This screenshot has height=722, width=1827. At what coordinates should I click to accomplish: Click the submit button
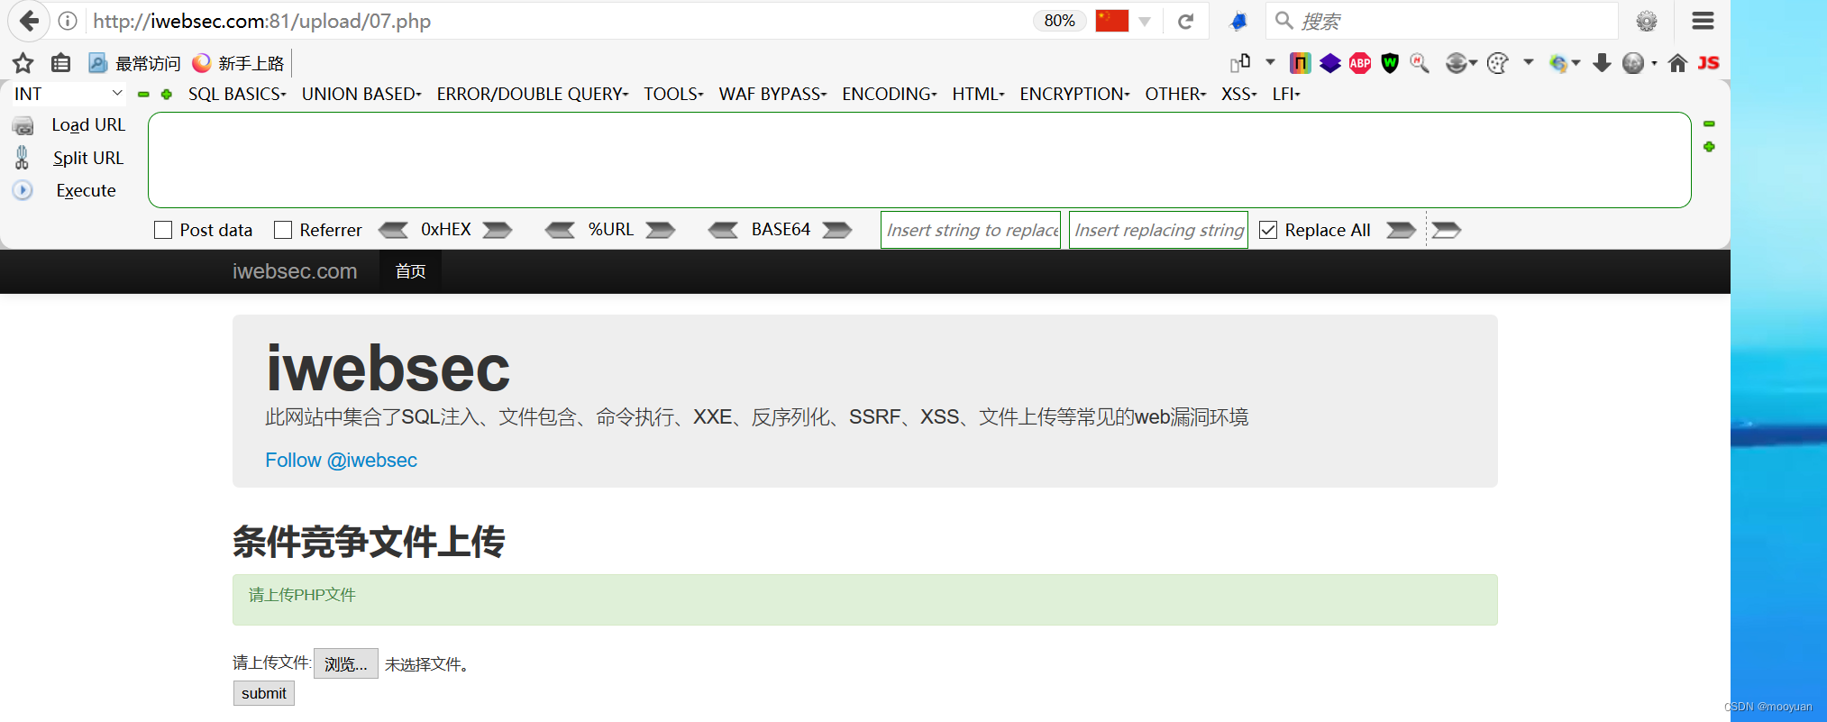[264, 693]
